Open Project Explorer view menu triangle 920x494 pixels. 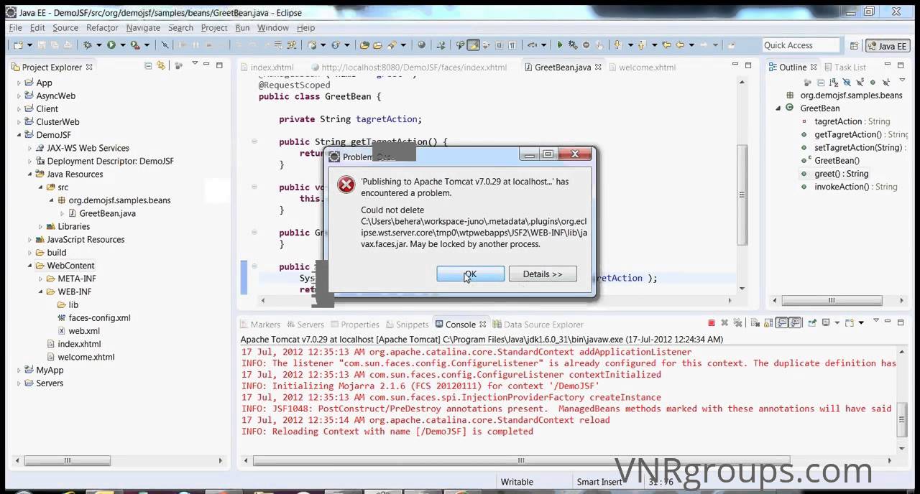194,64
